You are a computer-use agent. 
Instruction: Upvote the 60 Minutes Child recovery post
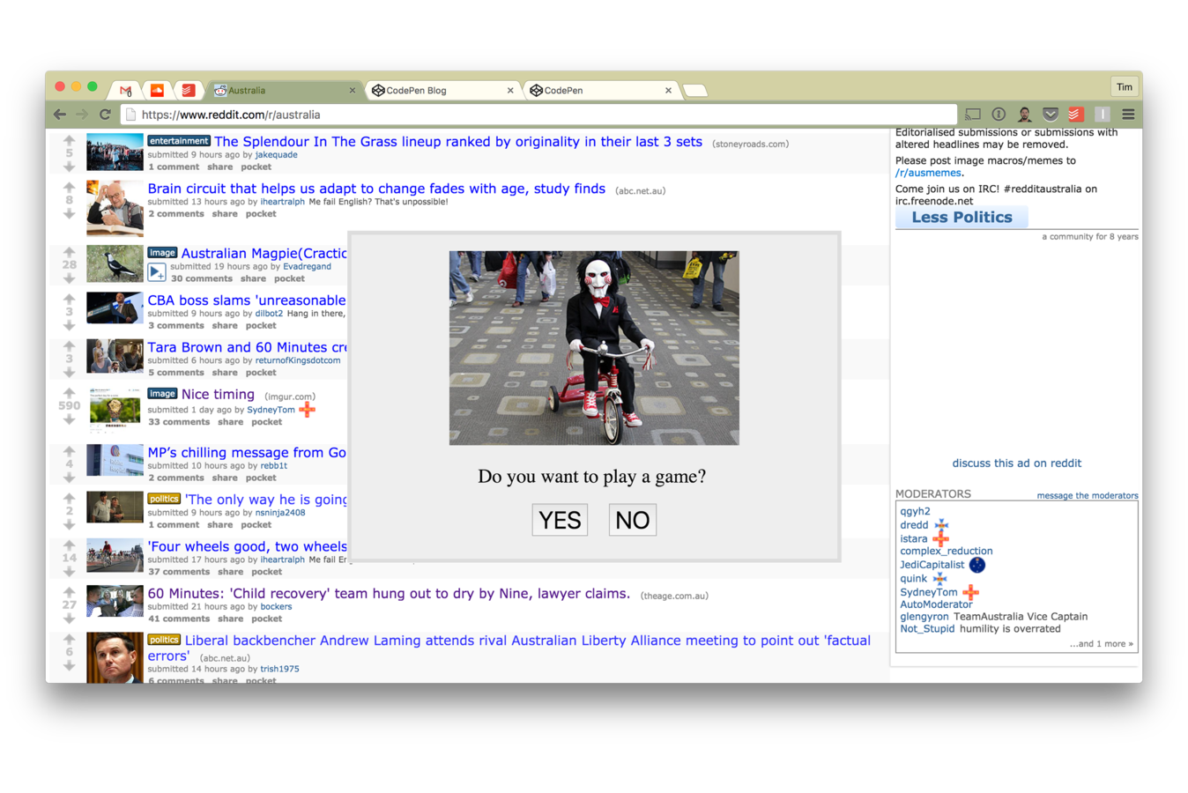pyautogui.click(x=69, y=592)
